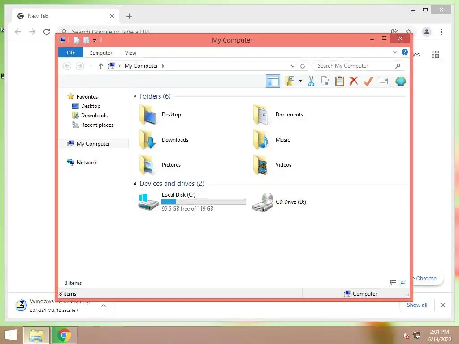The image size is (459, 344).
Task: Click the Paste clipboard icon
Action: (340, 81)
